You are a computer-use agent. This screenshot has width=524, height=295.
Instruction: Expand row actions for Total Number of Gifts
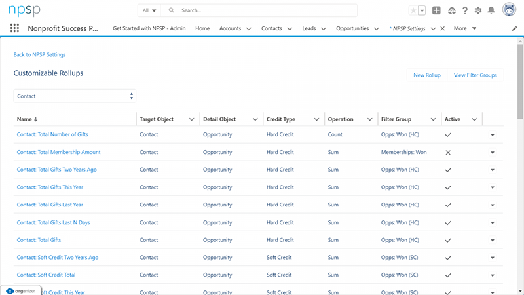[492, 135]
